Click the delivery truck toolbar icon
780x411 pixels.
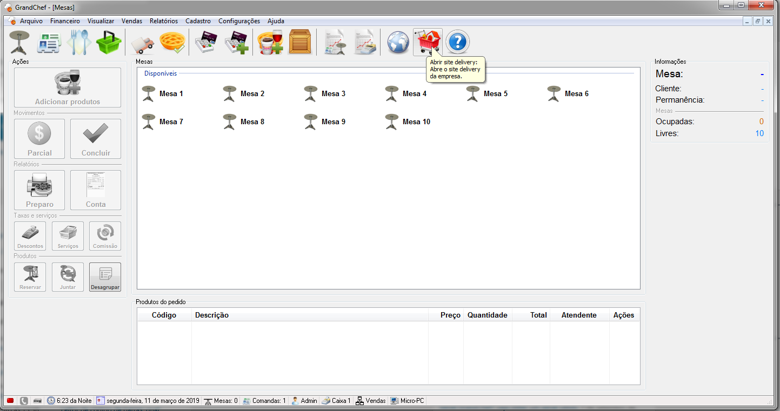[x=143, y=42]
